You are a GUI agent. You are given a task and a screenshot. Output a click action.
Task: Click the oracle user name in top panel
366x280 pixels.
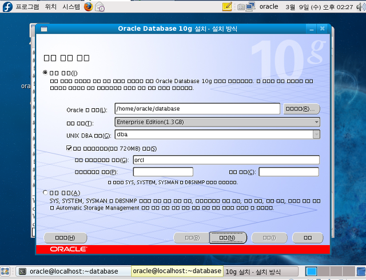[269, 6]
